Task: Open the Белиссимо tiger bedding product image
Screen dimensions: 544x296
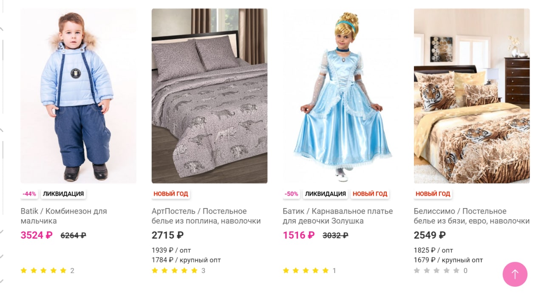Action: [x=472, y=96]
